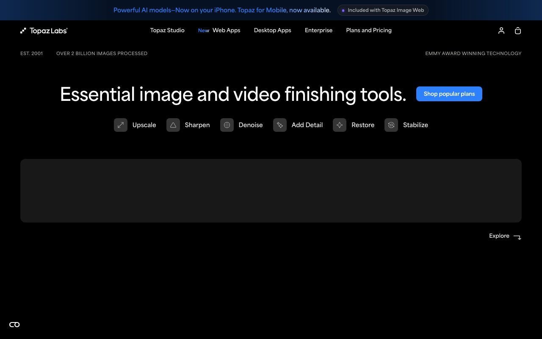Select the Stabilize icon
This screenshot has height=339, width=542.
pyautogui.click(x=391, y=125)
